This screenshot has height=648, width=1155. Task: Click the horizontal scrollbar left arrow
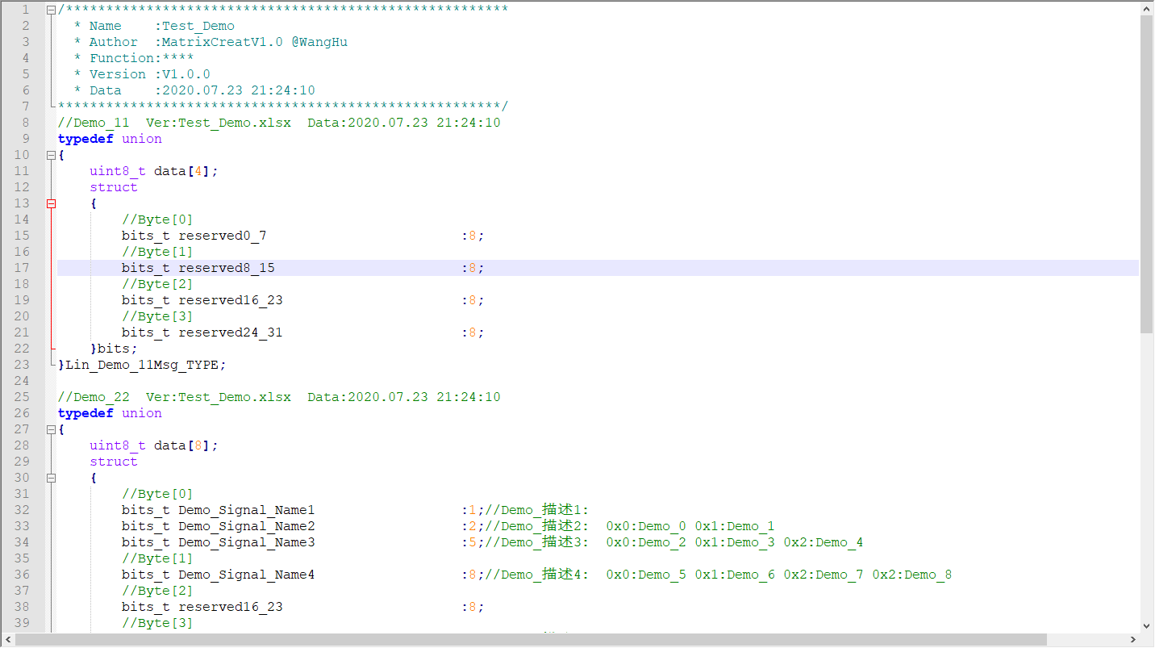[x=7, y=640]
